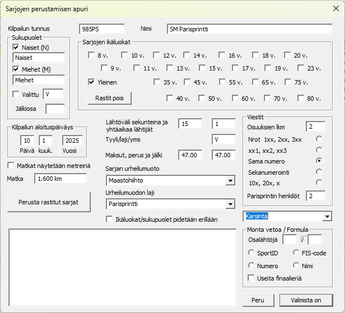
Task: Select the SportID radio option
Action: click(251, 253)
